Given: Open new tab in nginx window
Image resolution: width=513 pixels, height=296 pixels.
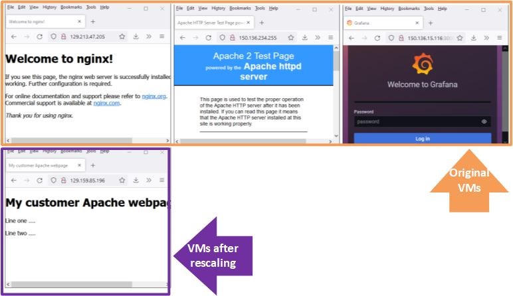Looking at the screenshot, I should tap(93, 21).
